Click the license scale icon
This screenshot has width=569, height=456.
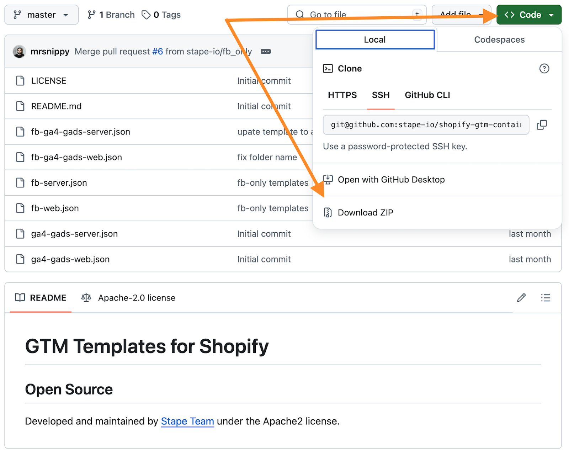tap(86, 298)
